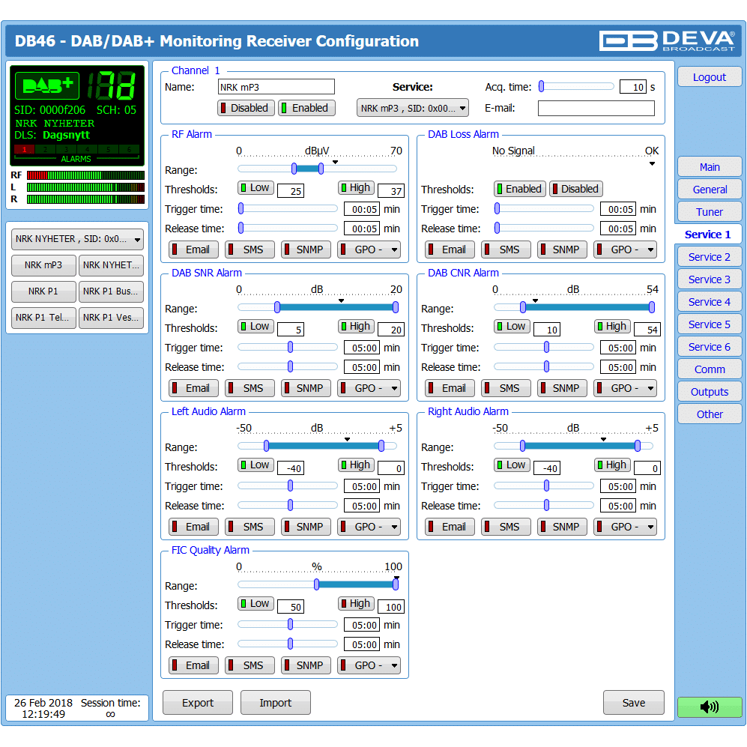747x747 pixels.
Task: Toggle Email notification for RF Alarm
Action: tap(193, 249)
